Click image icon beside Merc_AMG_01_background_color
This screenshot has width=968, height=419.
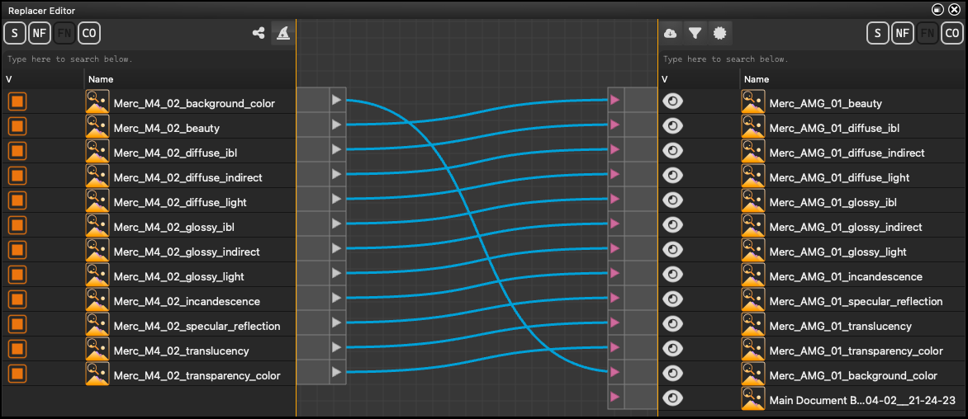click(753, 374)
